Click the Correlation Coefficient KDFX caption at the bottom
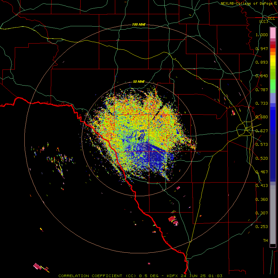278x278 pixels. click(x=140, y=276)
